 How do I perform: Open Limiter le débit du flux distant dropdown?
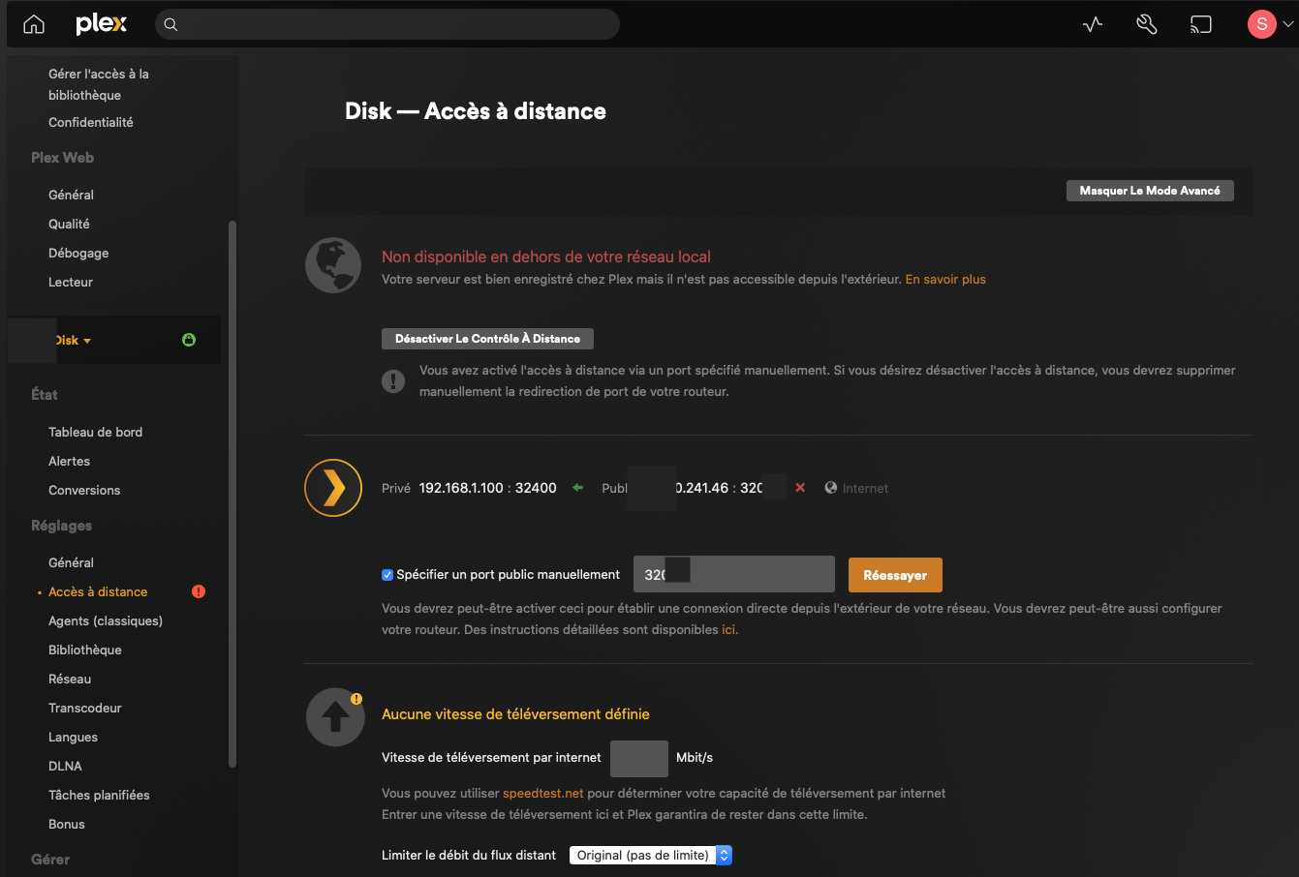[650, 856]
